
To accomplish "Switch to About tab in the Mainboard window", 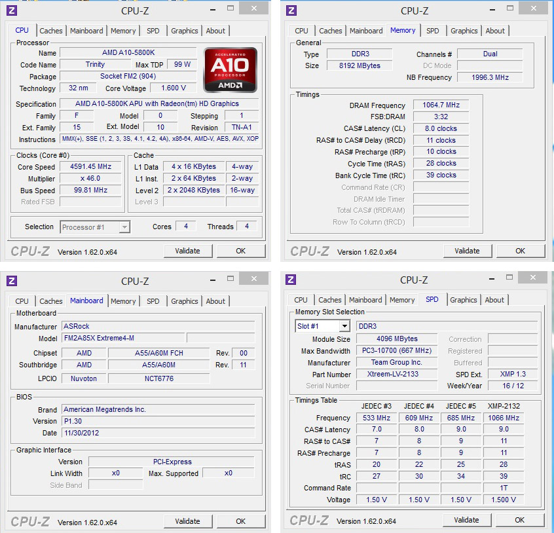I will 215,301.
